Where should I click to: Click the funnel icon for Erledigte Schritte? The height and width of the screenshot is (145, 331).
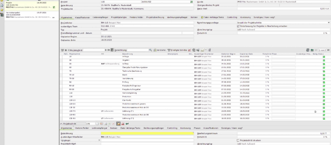point(169,50)
